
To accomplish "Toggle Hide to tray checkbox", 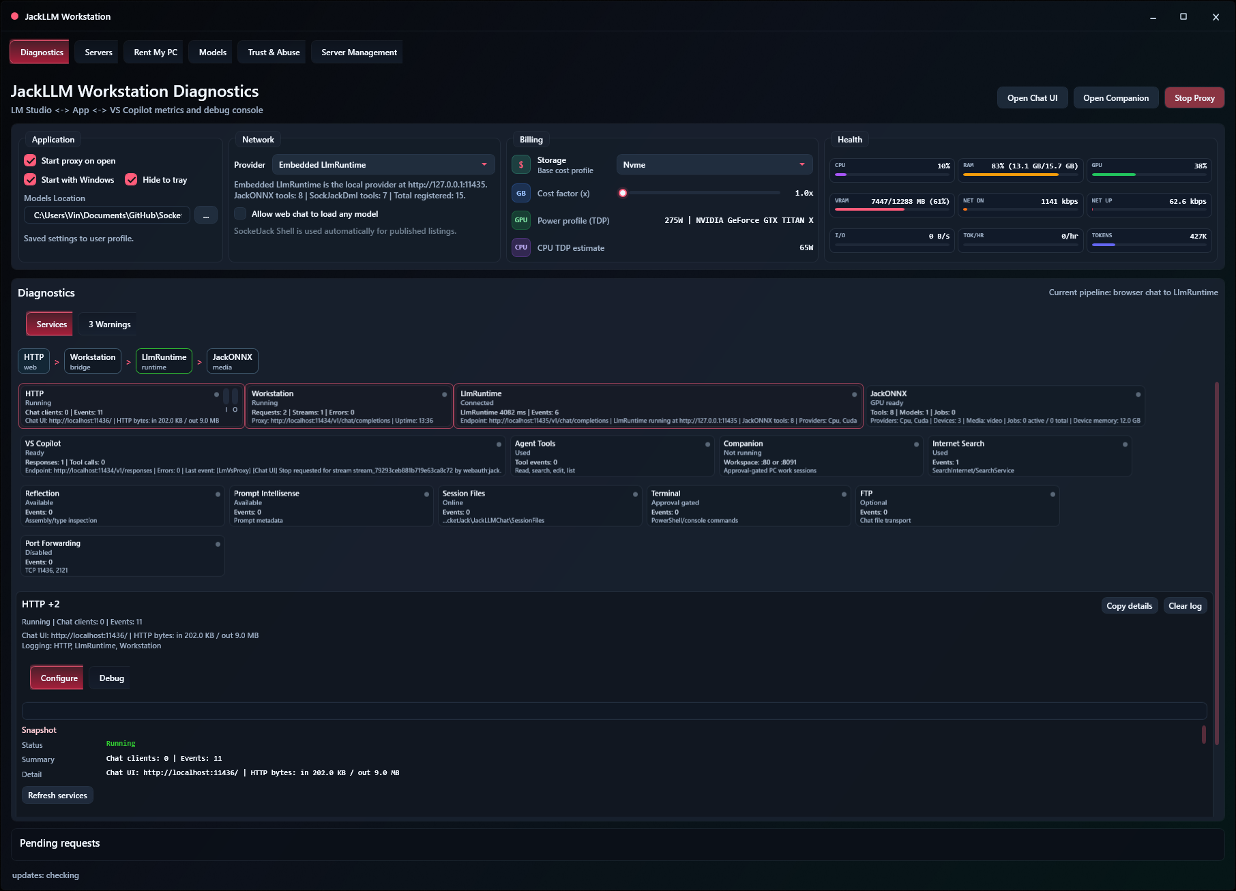I will [131, 179].
